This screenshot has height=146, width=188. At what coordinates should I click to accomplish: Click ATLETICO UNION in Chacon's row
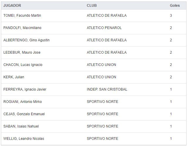click(101, 65)
